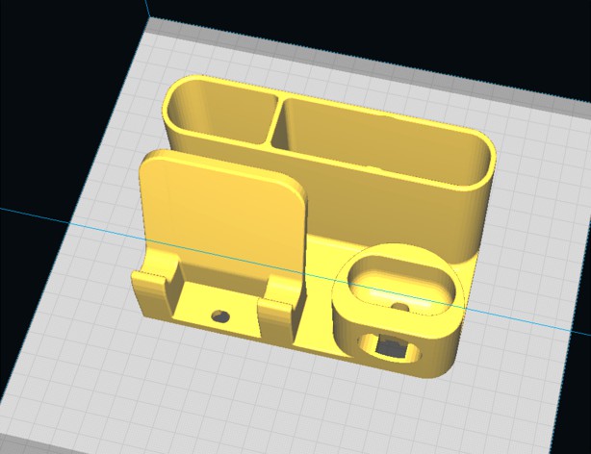Click the small hole inside the oval recess

[x=401, y=307]
